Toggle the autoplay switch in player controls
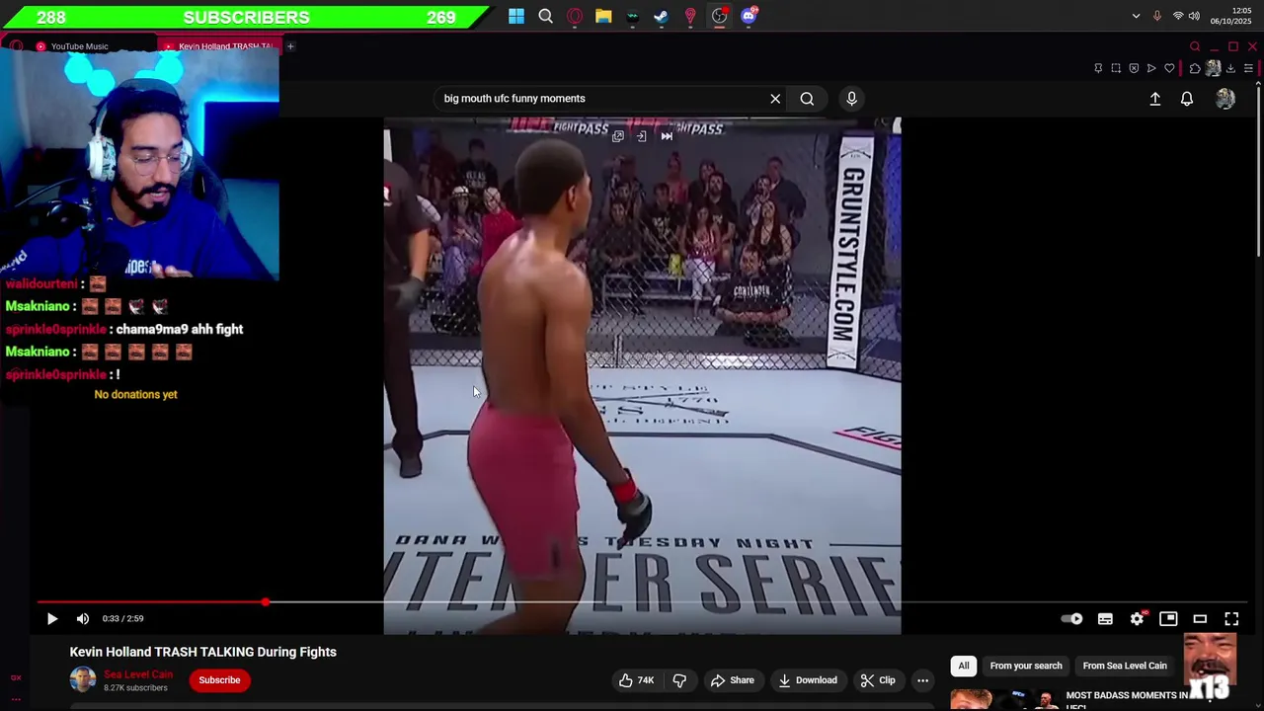The width and height of the screenshot is (1264, 711). click(x=1072, y=618)
